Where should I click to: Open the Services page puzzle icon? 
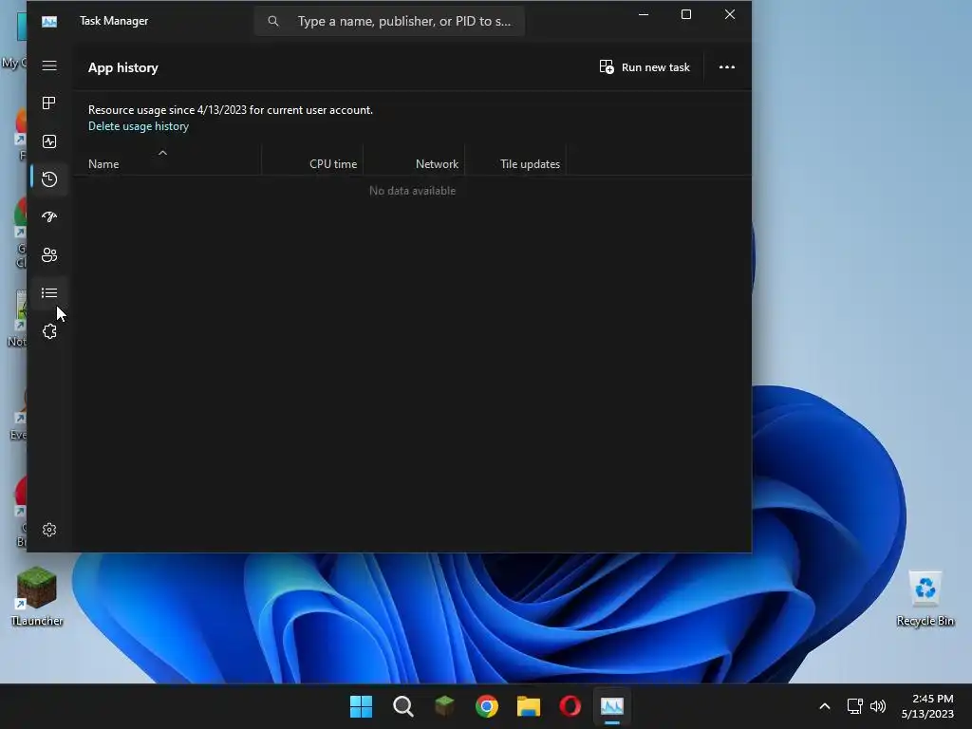click(x=49, y=331)
